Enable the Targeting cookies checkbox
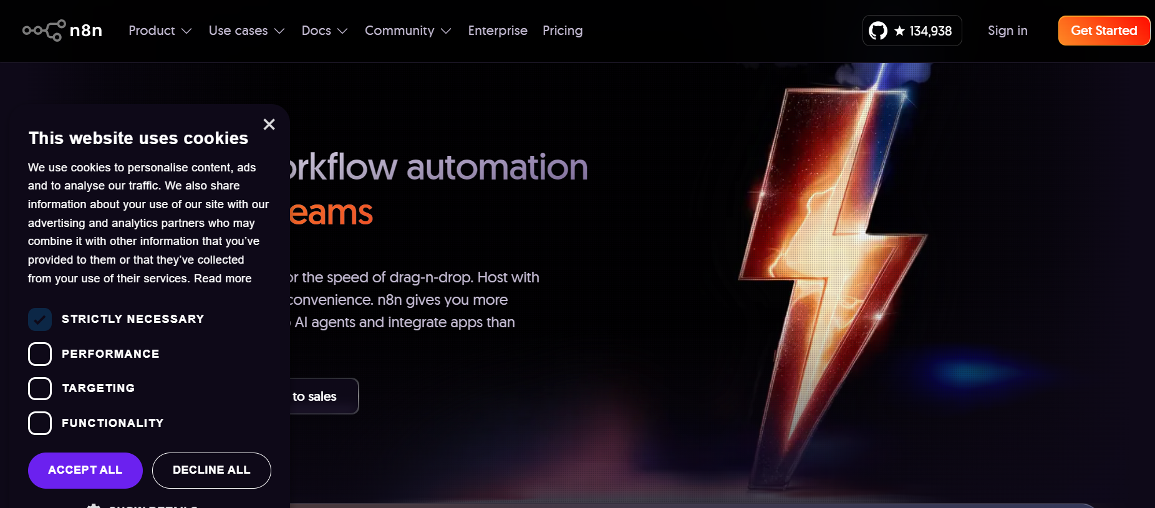Image resolution: width=1155 pixels, height=508 pixels. [40, 388]
